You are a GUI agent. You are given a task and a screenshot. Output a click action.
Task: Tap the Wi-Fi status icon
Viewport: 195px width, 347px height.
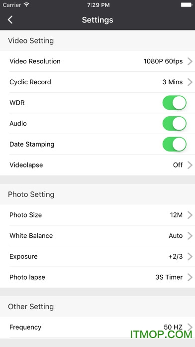click(27, 4)
